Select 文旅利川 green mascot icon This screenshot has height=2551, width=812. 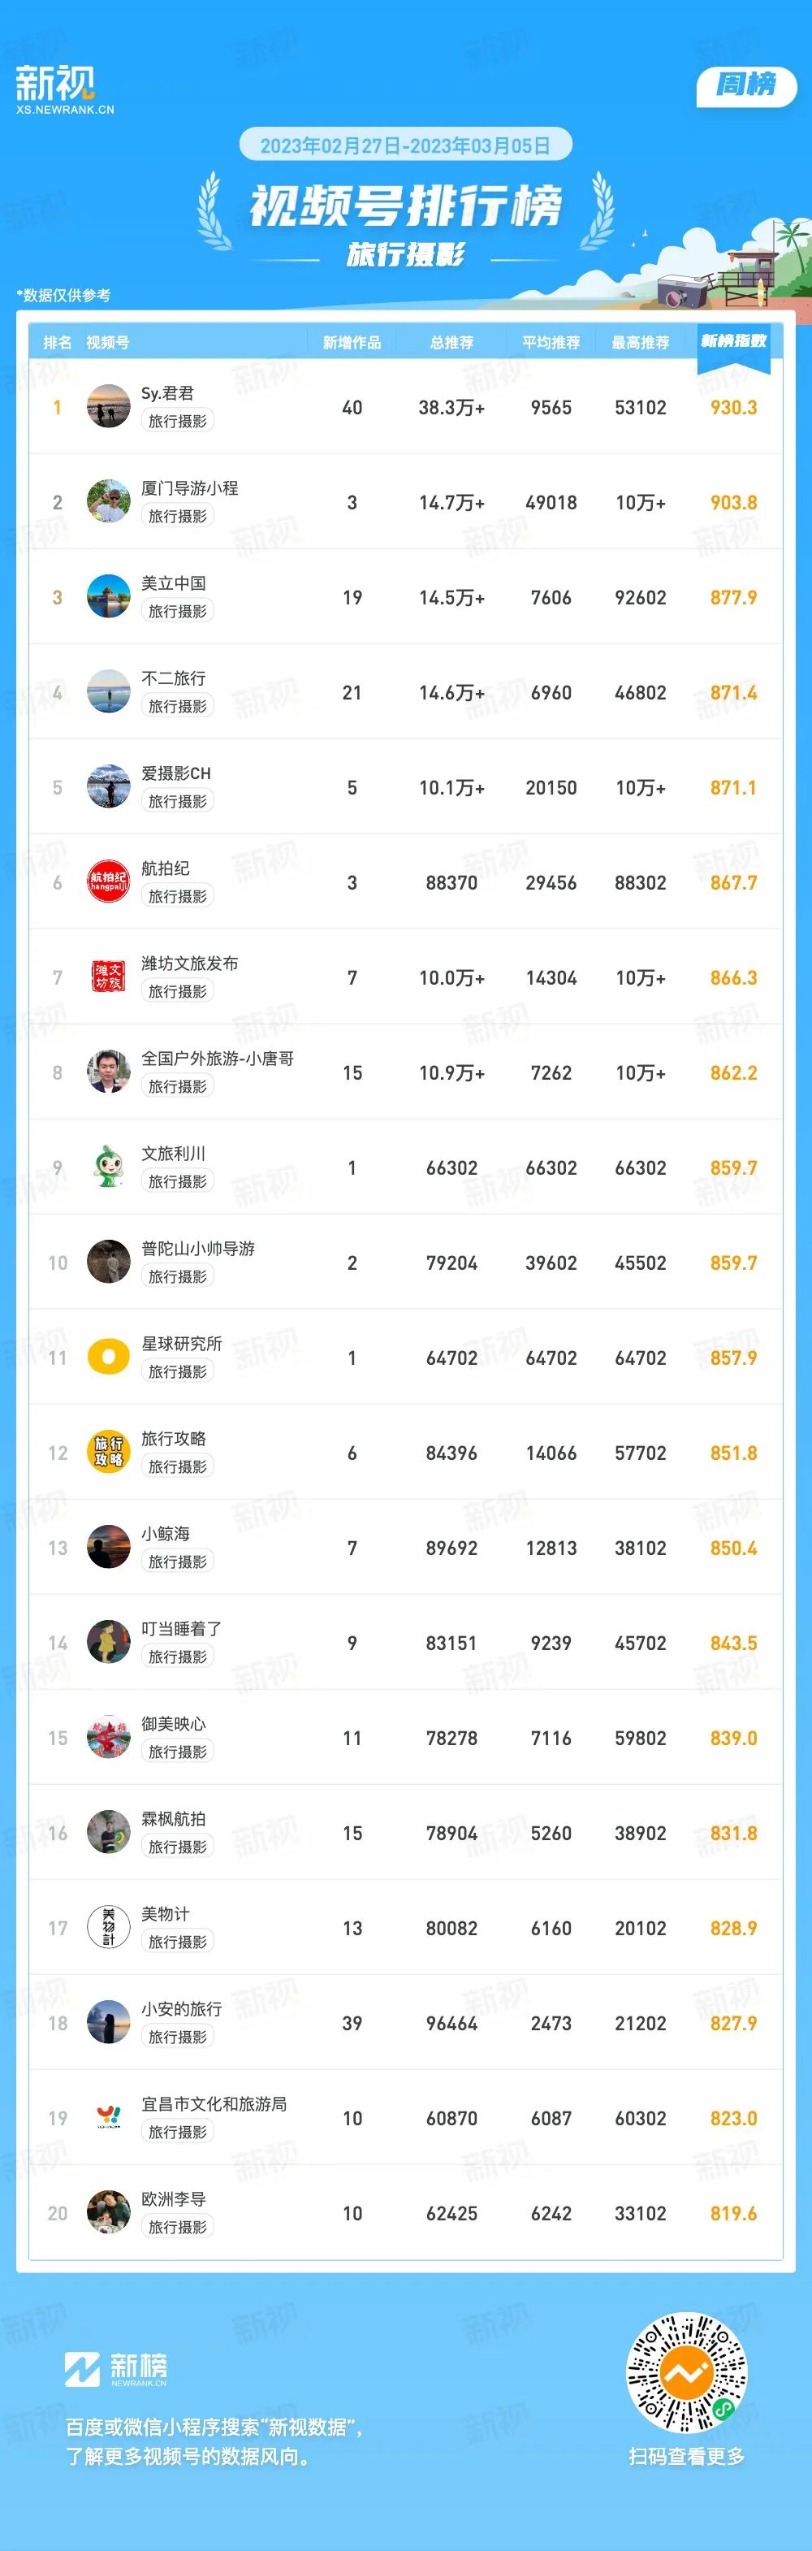pos(109,1167)
